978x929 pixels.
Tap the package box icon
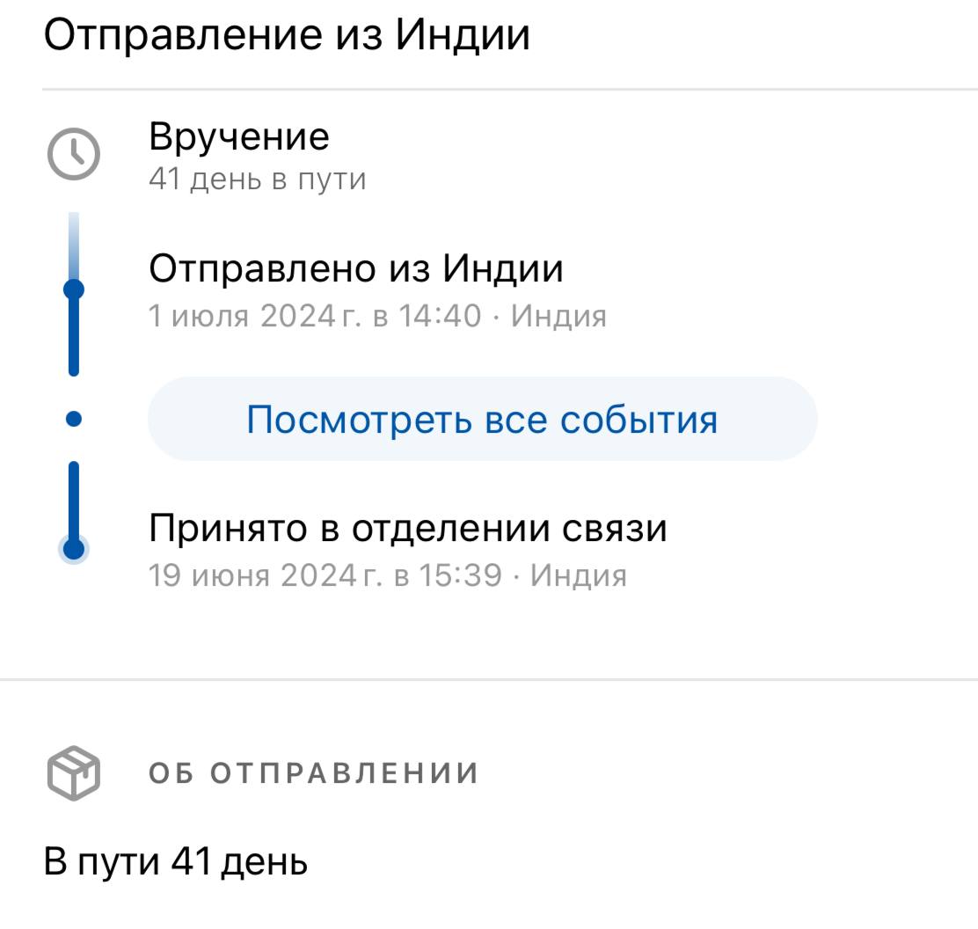(74, 773)
